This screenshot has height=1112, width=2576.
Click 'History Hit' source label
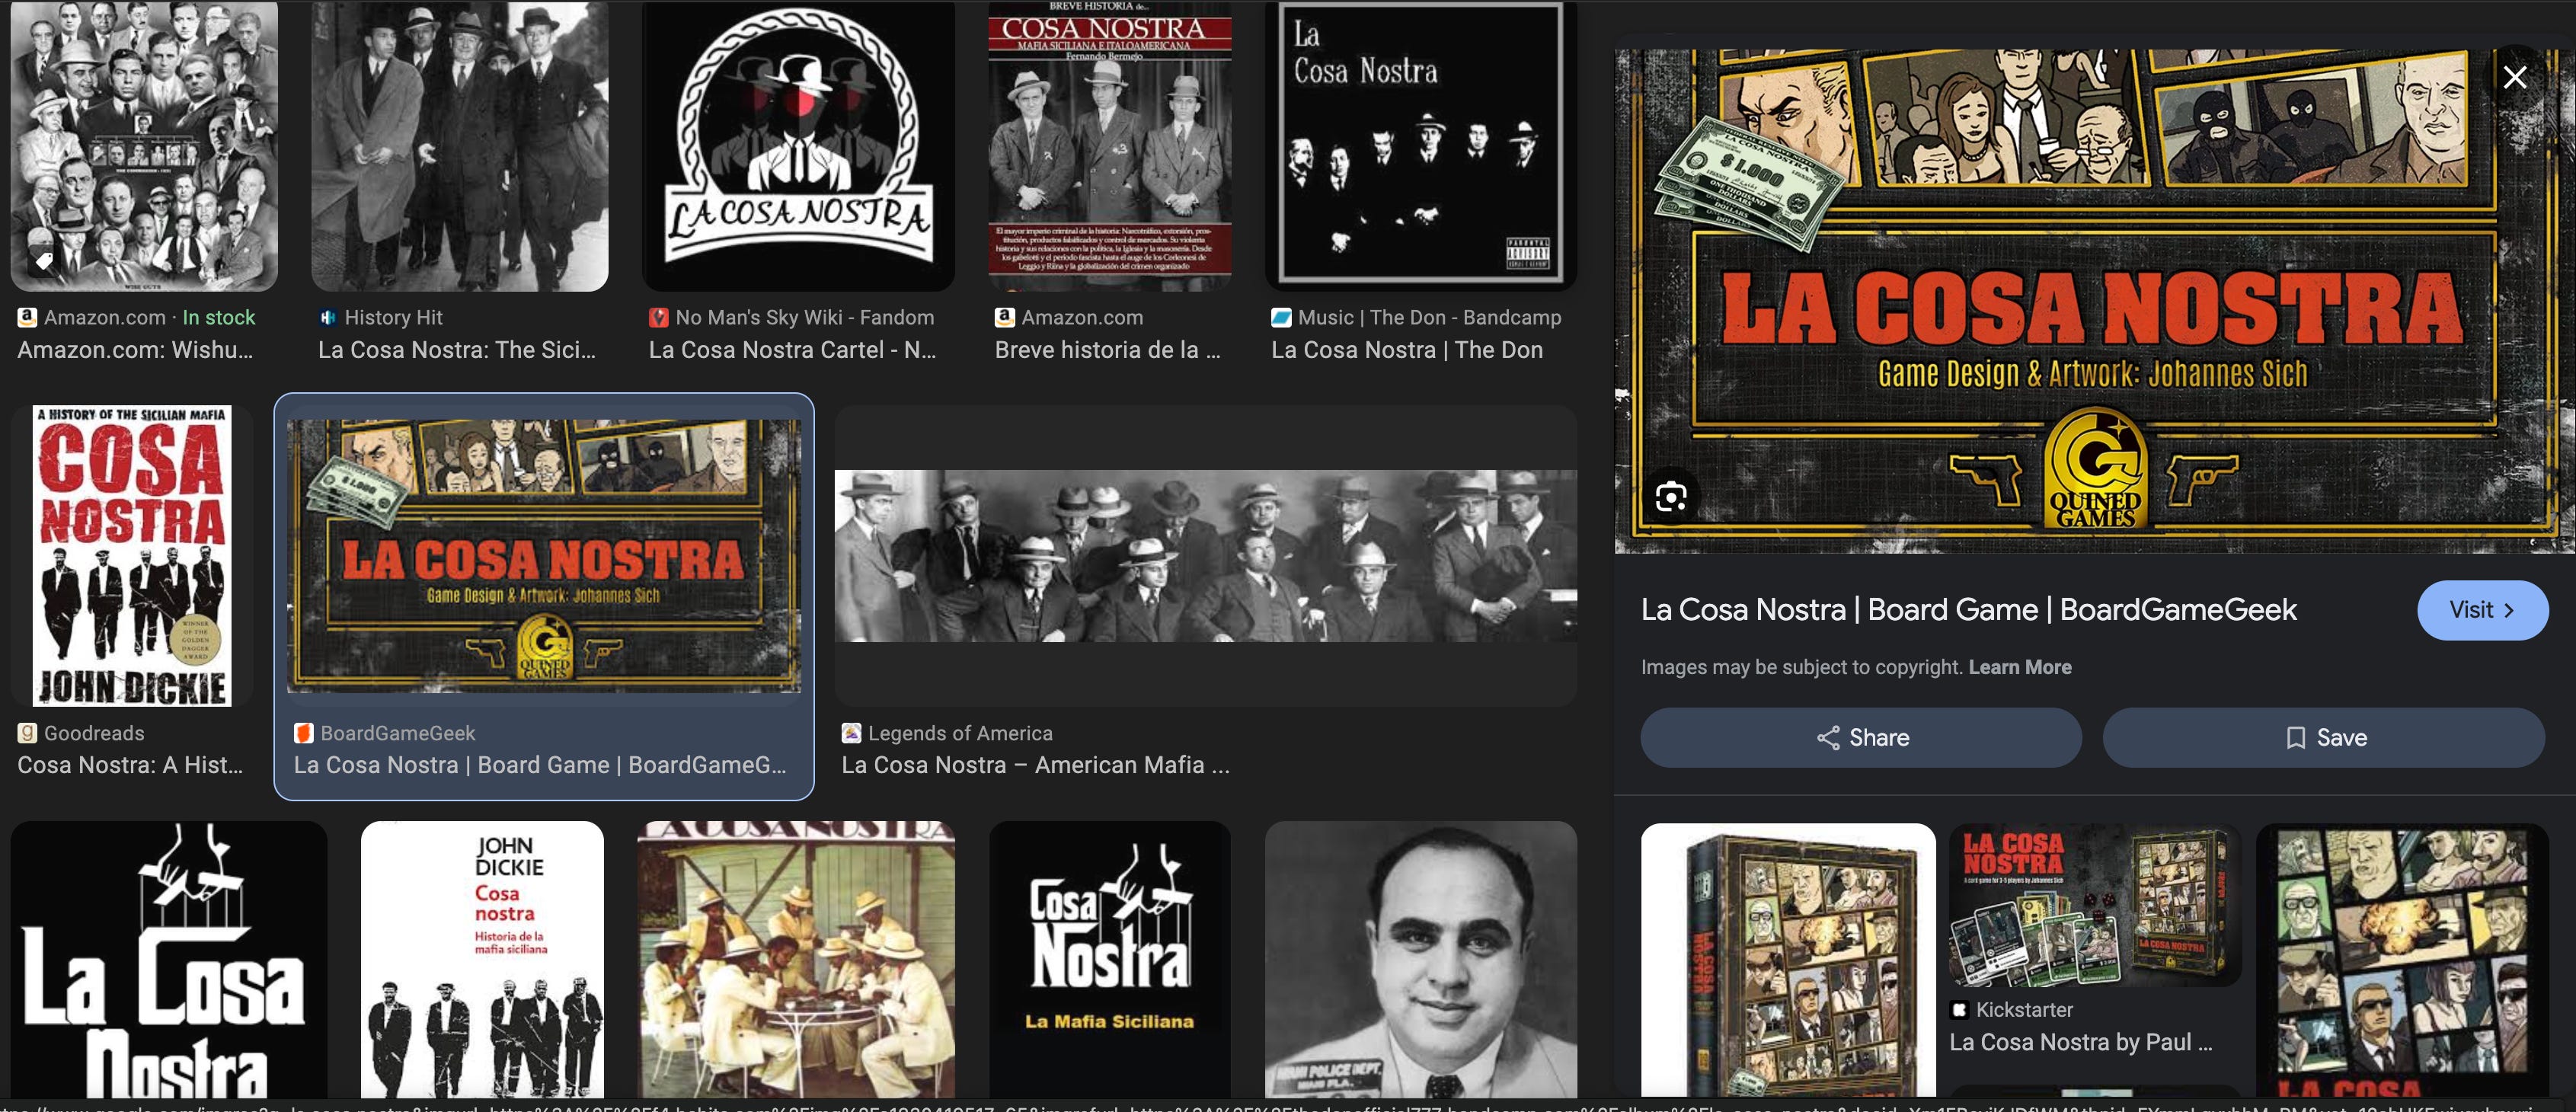point(393,317)
